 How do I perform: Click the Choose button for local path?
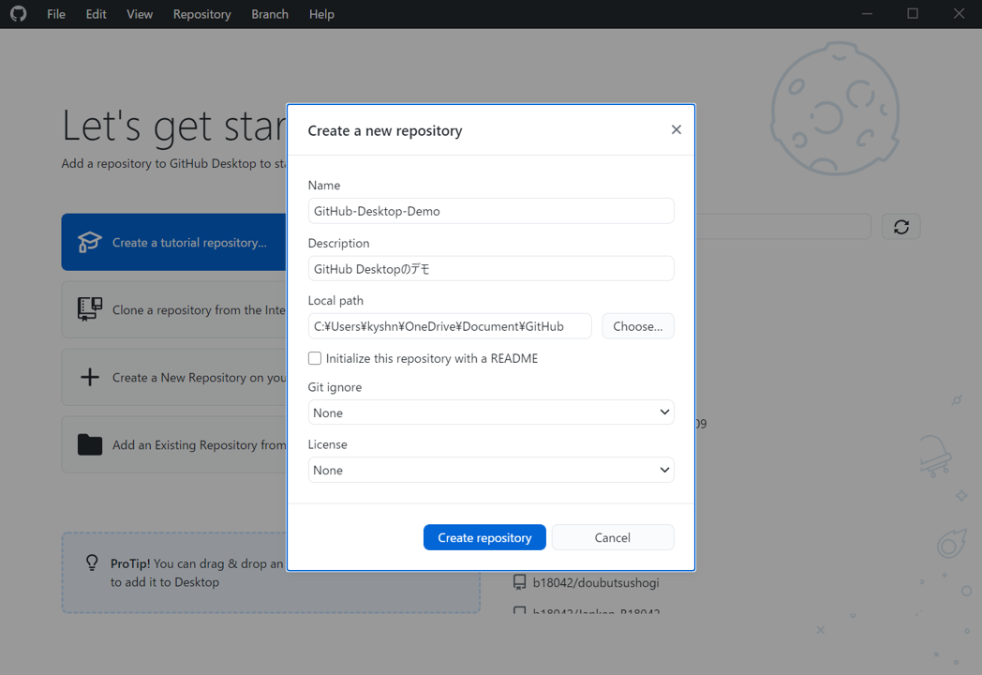click(638, 325)
